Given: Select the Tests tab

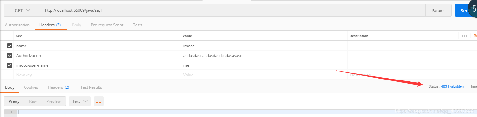Looking at the screenshot, I should pyautogui.click(x=138, y=25).
